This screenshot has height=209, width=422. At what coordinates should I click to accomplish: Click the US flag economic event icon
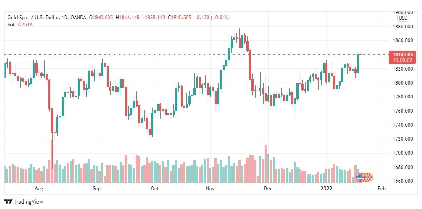(360, 177)
